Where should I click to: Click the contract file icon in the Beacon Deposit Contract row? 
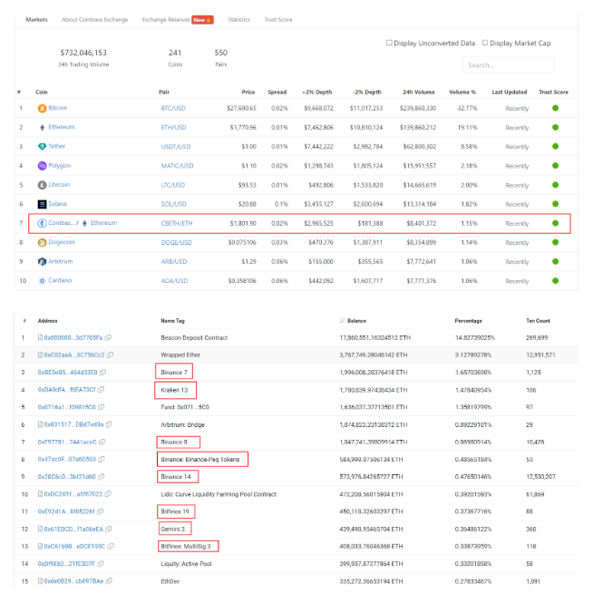tap(40, 337)
